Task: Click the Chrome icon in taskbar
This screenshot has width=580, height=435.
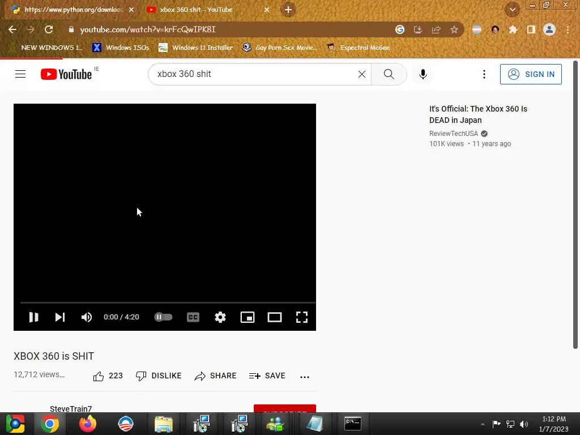Action: click(x=50, y=424)
